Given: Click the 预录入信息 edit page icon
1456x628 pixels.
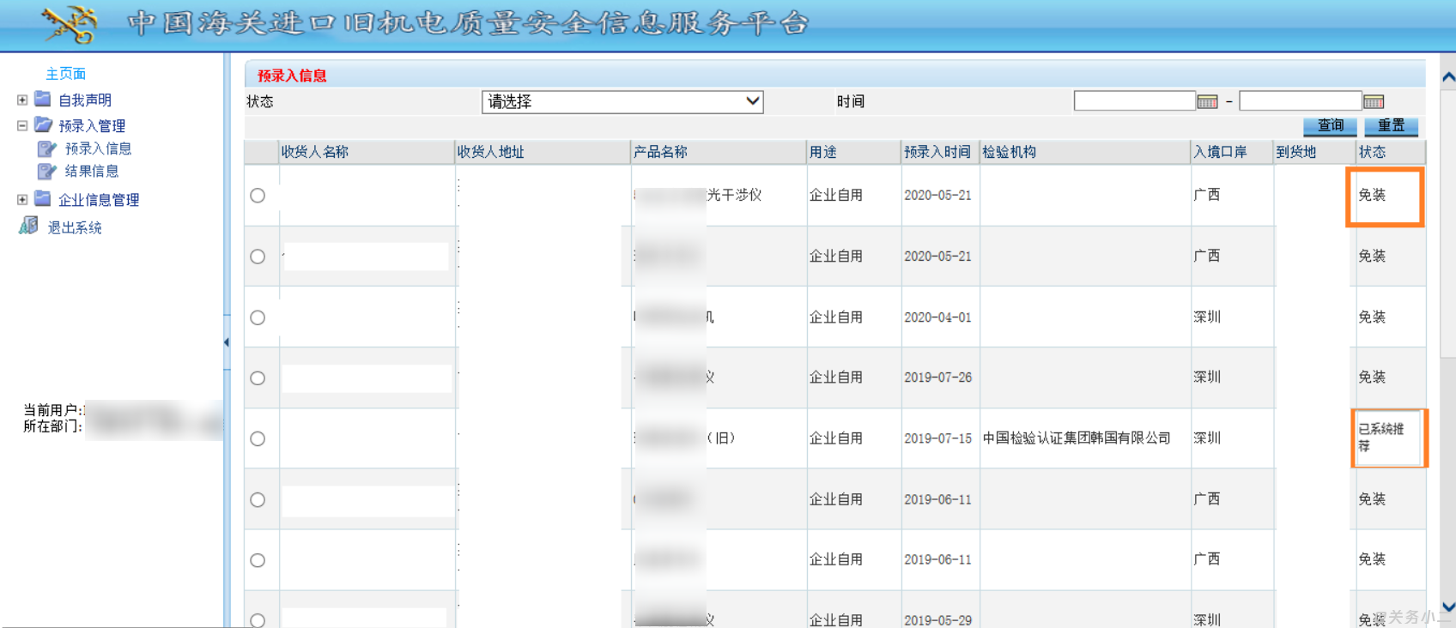Looking at the screenshot, I should click(x=46, y=149).
